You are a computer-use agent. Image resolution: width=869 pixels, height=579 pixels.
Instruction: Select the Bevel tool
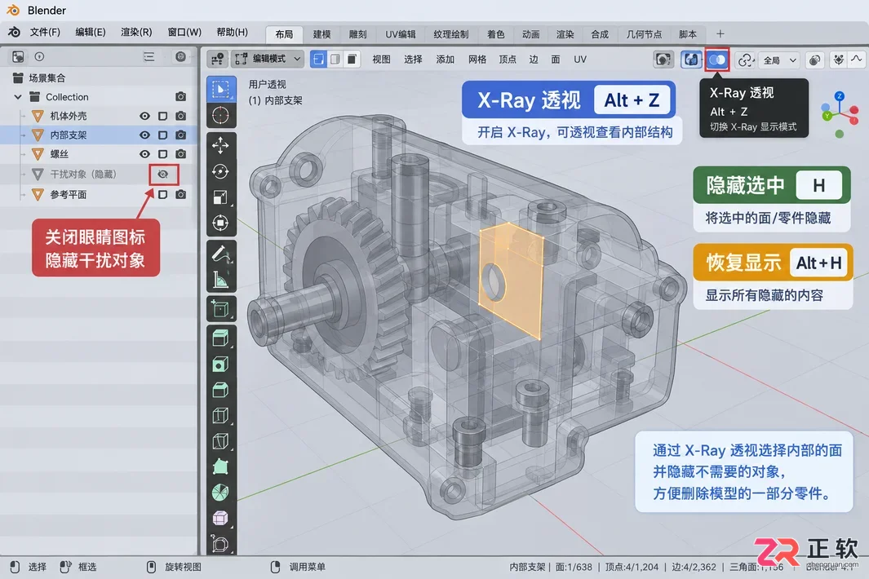tap(220, 390)
